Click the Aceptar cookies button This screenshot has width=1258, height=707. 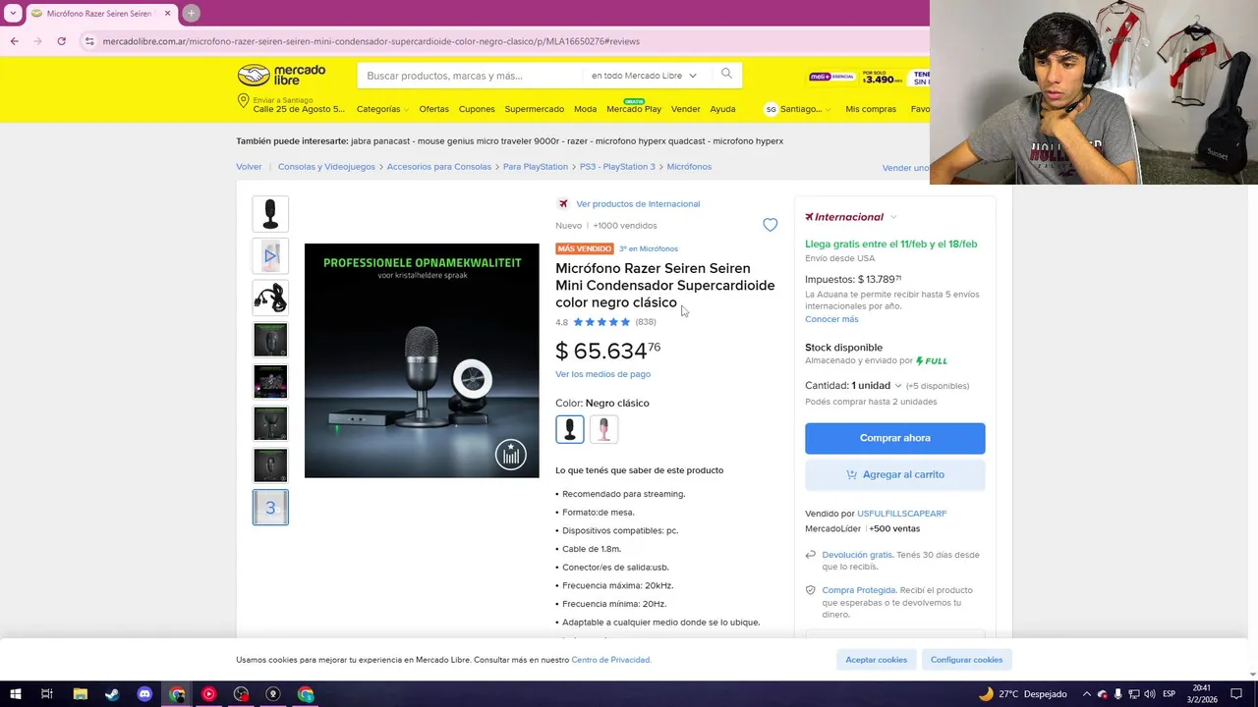[x=876, y=660]
